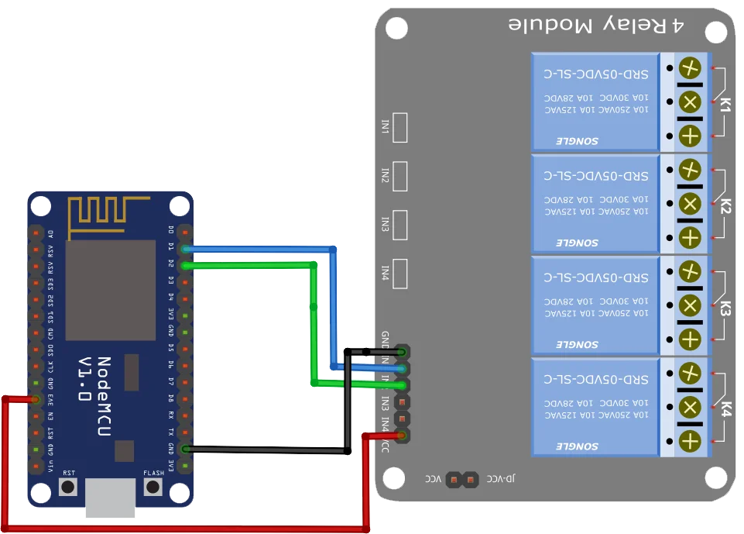
Task: Click the K1 switch symbol label
Action: [x=725, y=105]
